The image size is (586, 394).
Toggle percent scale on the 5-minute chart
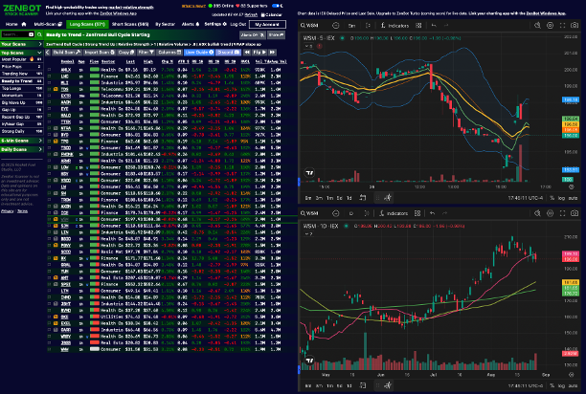(x=552, y=198)
